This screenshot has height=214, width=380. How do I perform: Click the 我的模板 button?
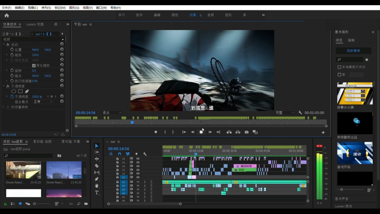pyautogui.click(x=353, y=51)
